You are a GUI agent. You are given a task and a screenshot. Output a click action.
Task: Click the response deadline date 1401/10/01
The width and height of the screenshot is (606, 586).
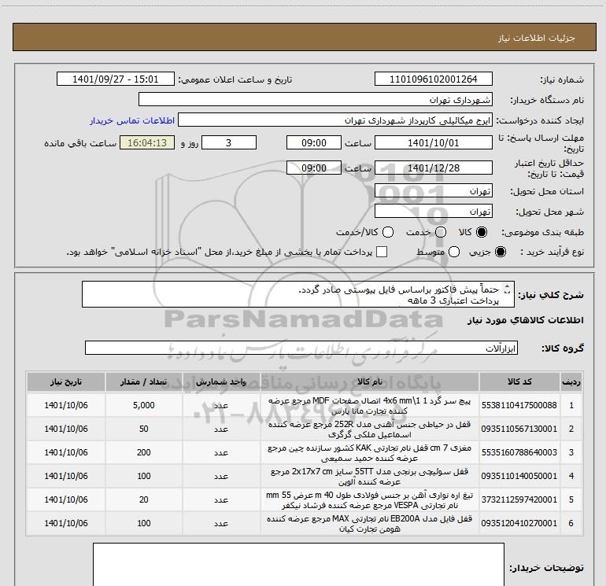(433, 142)
